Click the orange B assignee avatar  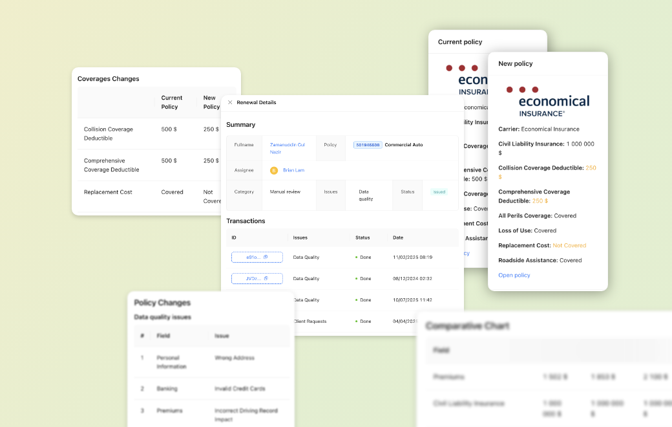coord(274,170)
